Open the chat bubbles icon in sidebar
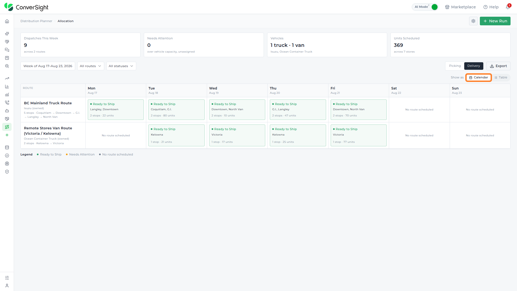Image resolution: width=517 pixels, height=291 pixels. [x=7, y=50]
